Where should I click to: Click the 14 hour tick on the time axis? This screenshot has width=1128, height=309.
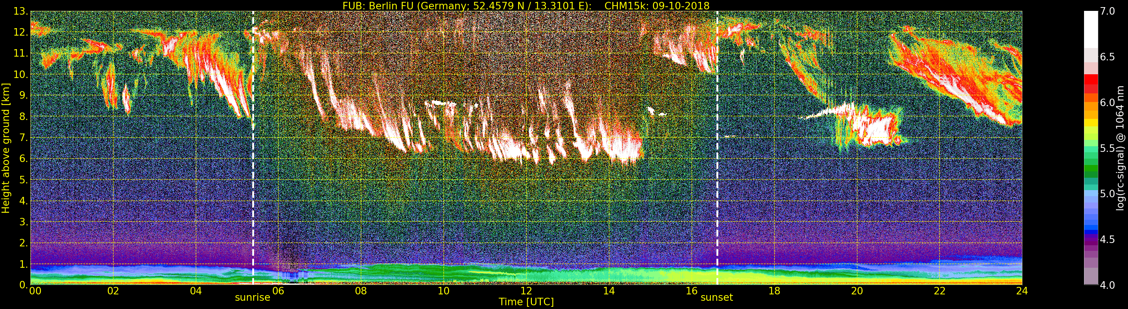click(x=609, y=291)
